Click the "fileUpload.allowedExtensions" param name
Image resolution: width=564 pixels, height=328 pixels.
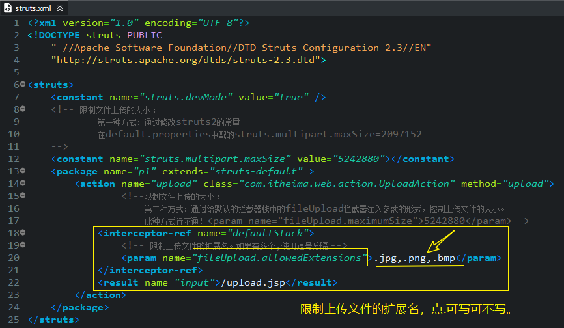[279, 258]
